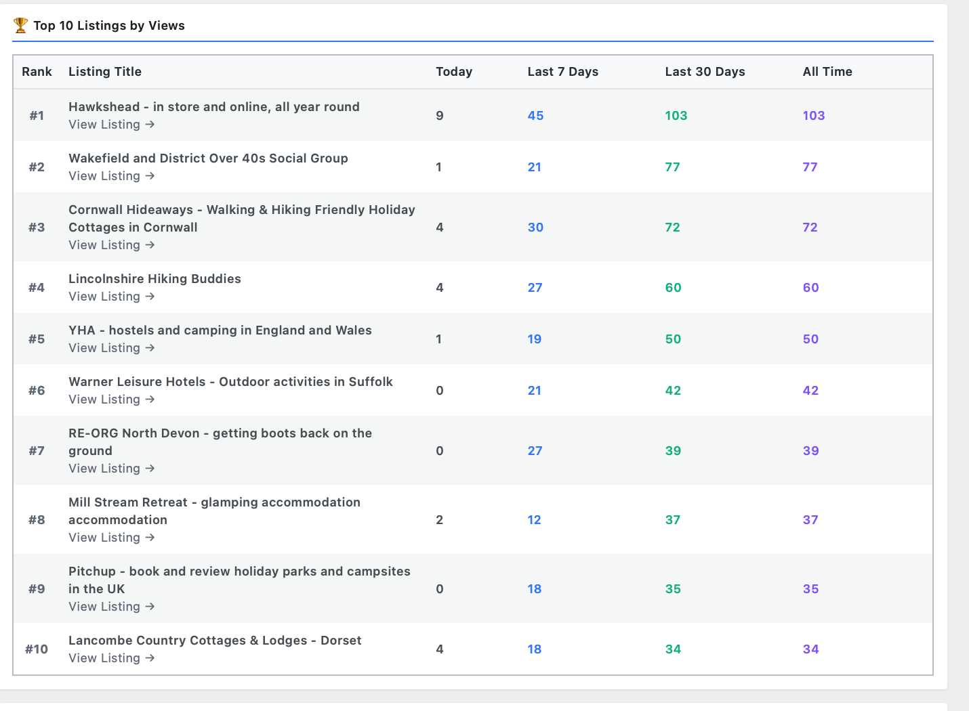Image resolution: width=969 pixels, height=711 pixels.
Task: Open View Listing for Warner Leisure Hotels
Action: 111,400
